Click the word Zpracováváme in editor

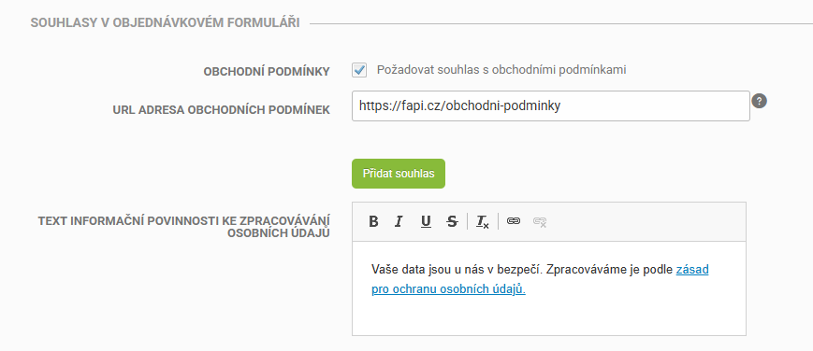(586, 270)
